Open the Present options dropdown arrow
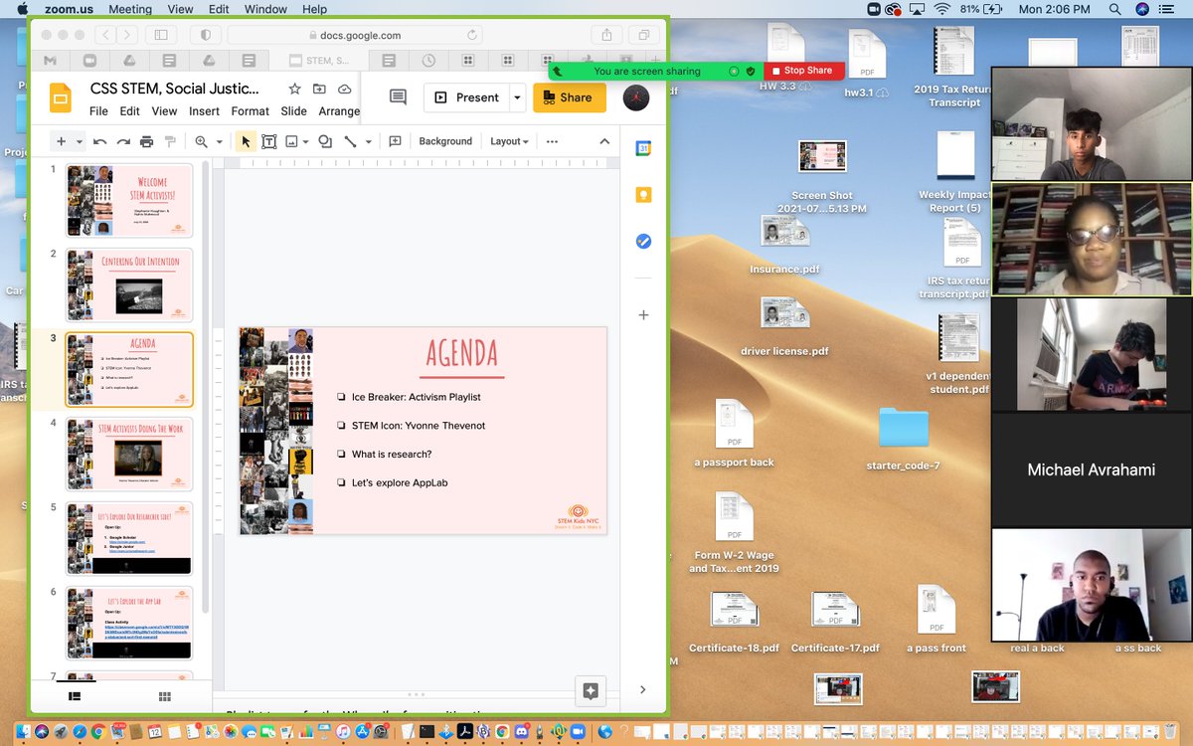 click(517, 97)
